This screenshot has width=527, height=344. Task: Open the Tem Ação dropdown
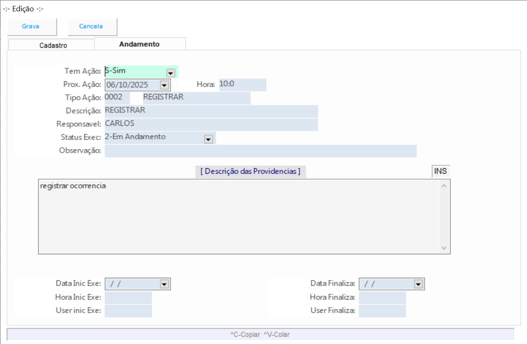(171, 73)
